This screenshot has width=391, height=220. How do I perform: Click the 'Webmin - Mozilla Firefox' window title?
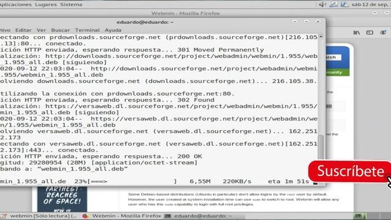coord(186,13)
